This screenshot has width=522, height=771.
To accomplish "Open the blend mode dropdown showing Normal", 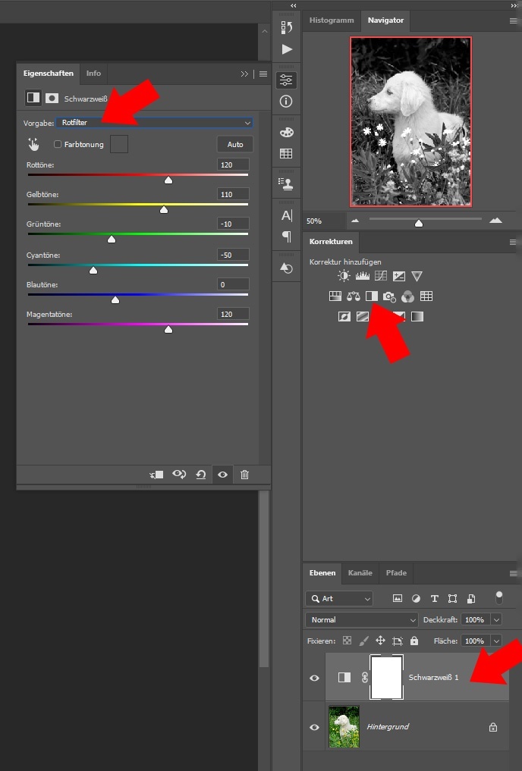I will click(361, 619).
